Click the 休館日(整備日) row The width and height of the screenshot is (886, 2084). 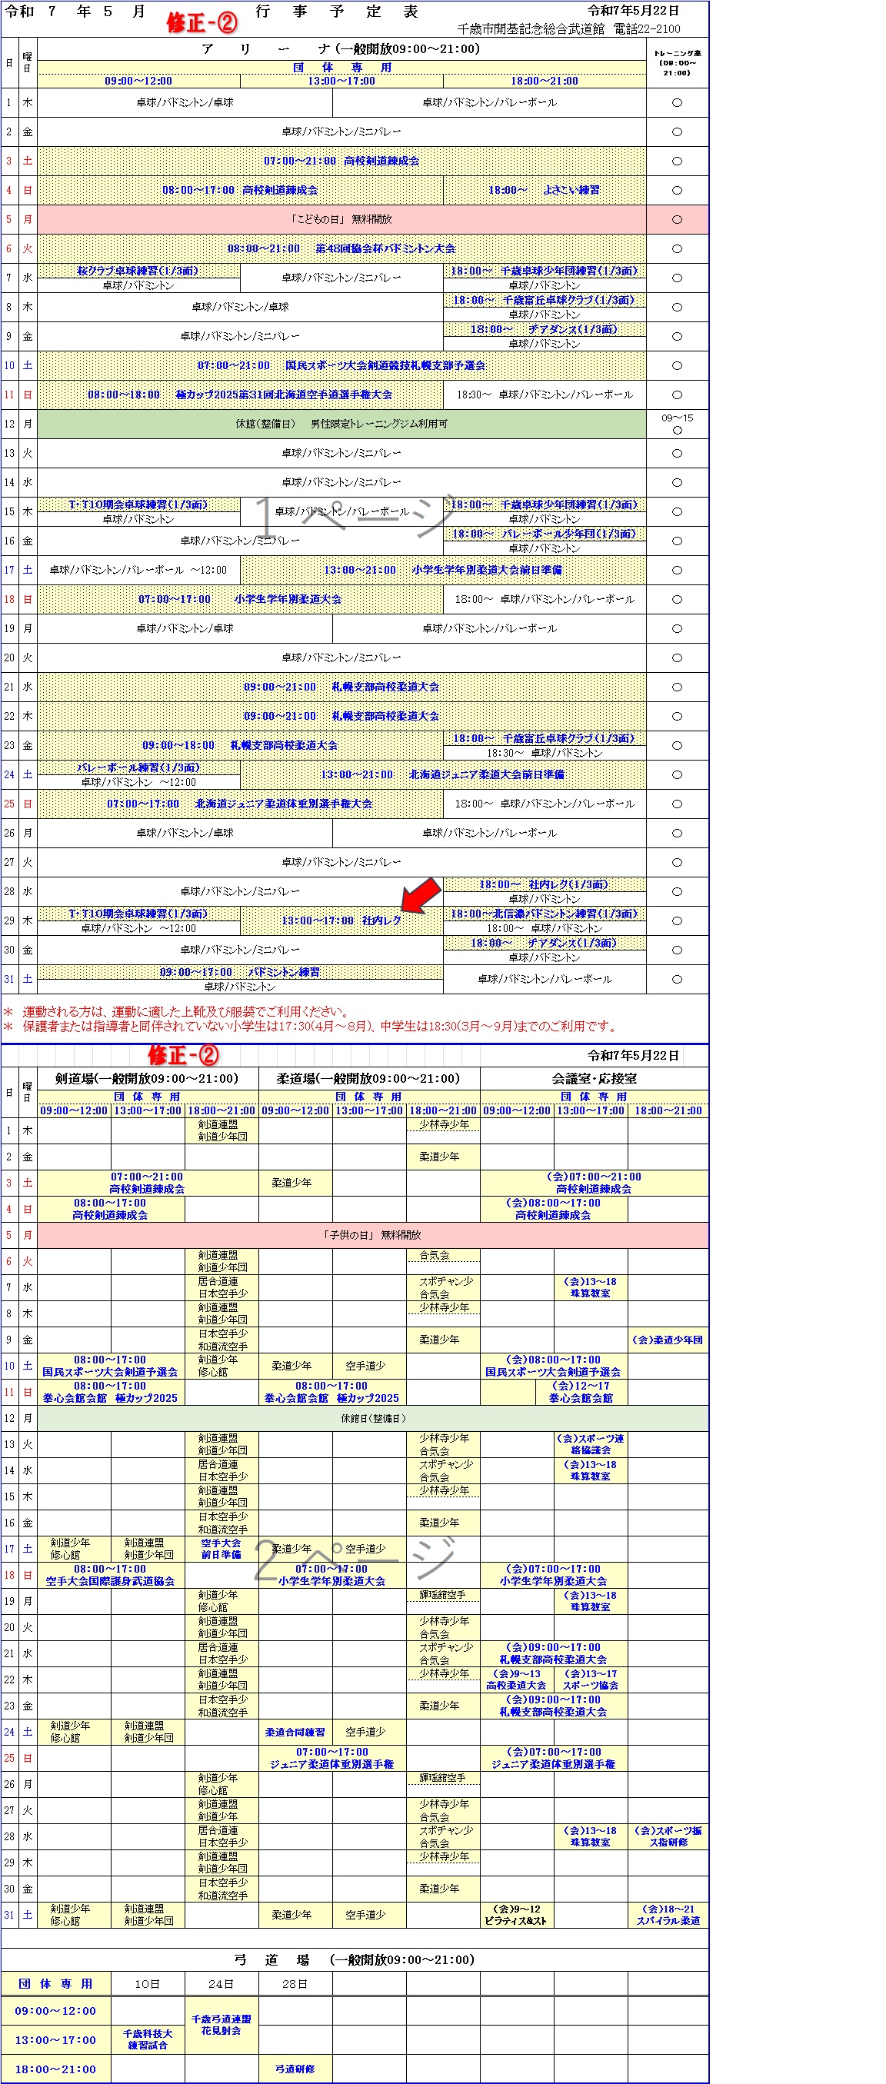[x=372, y=1419]
